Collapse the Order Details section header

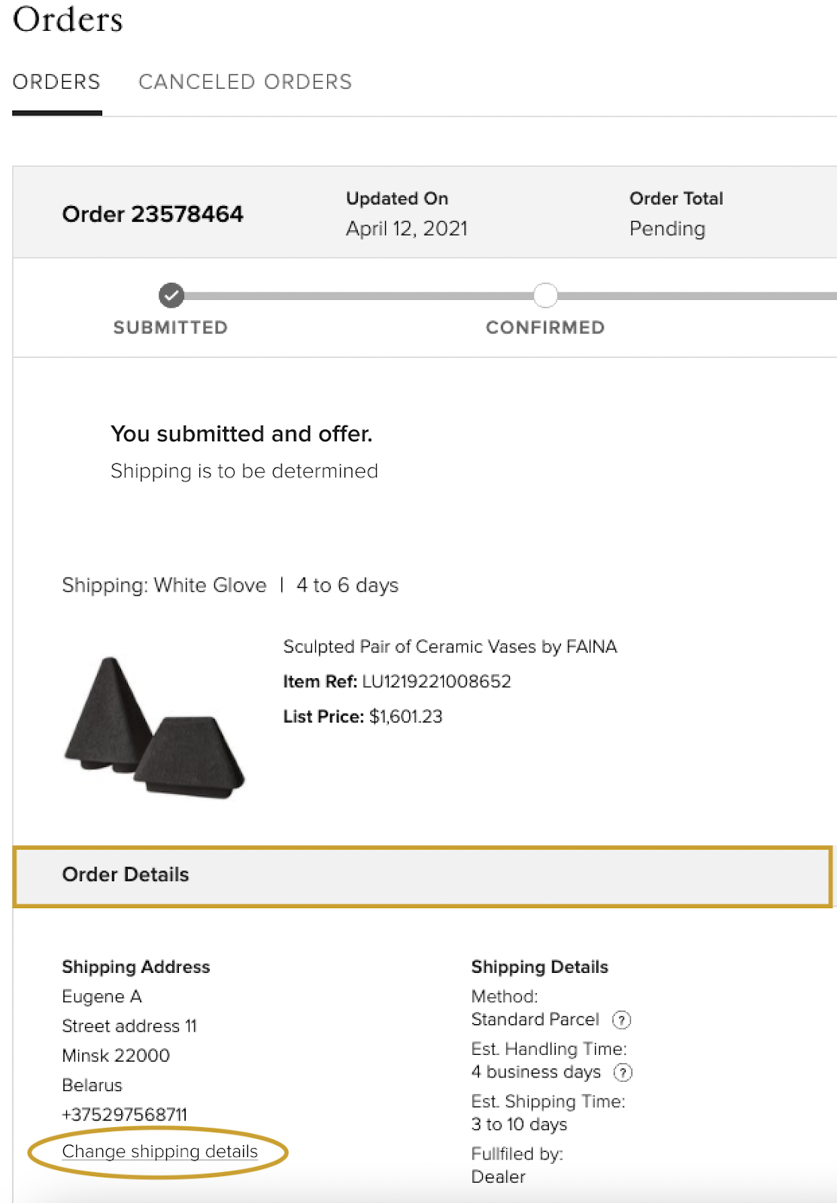pos(423,876)
